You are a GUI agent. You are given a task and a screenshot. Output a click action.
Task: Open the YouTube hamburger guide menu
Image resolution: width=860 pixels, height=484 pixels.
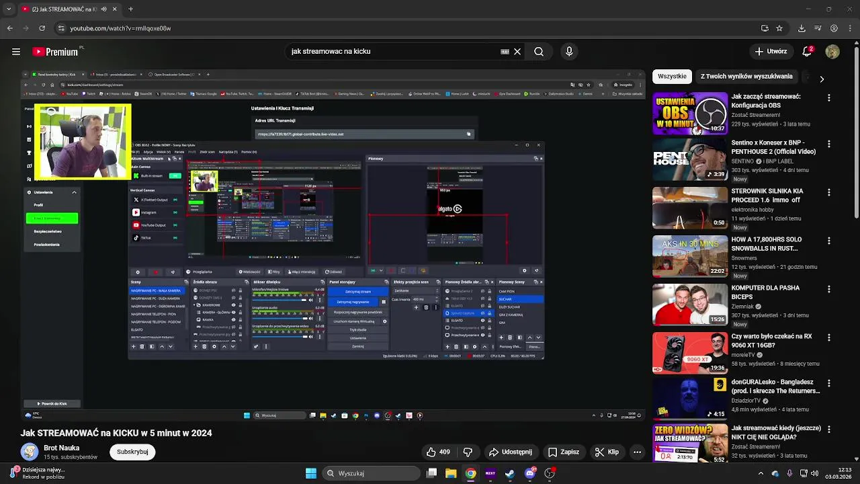pos(16,51)
